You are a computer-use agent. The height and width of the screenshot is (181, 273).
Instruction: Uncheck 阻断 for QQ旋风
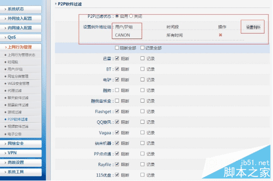(117, 122)
